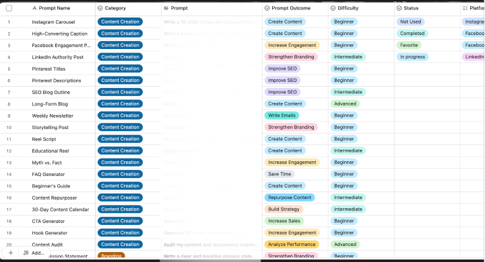Viewport: 485px width, 262px height.
Task: Select the Content Audit cell
Action: tap(47, 245)
